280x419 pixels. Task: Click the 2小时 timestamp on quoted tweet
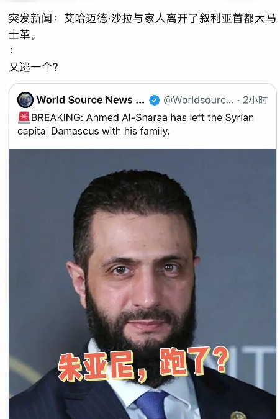coord(255,100)
